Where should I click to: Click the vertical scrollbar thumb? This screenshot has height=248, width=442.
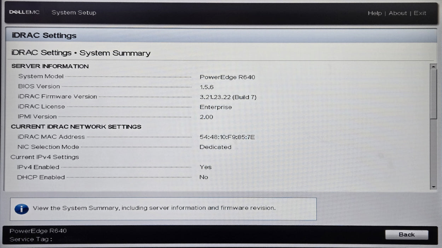(x=433, y=94)
